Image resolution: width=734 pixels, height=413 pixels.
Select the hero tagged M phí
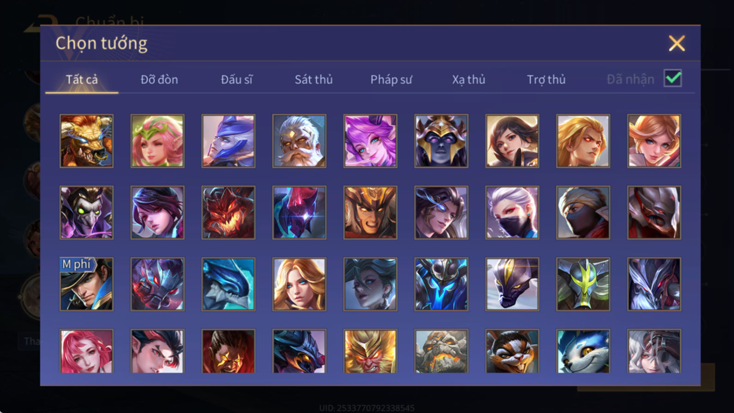click(x=86, y=284)
